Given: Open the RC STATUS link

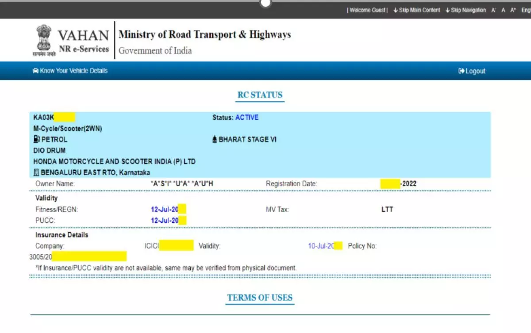Looking at the screenshot, I should [259, 95].
